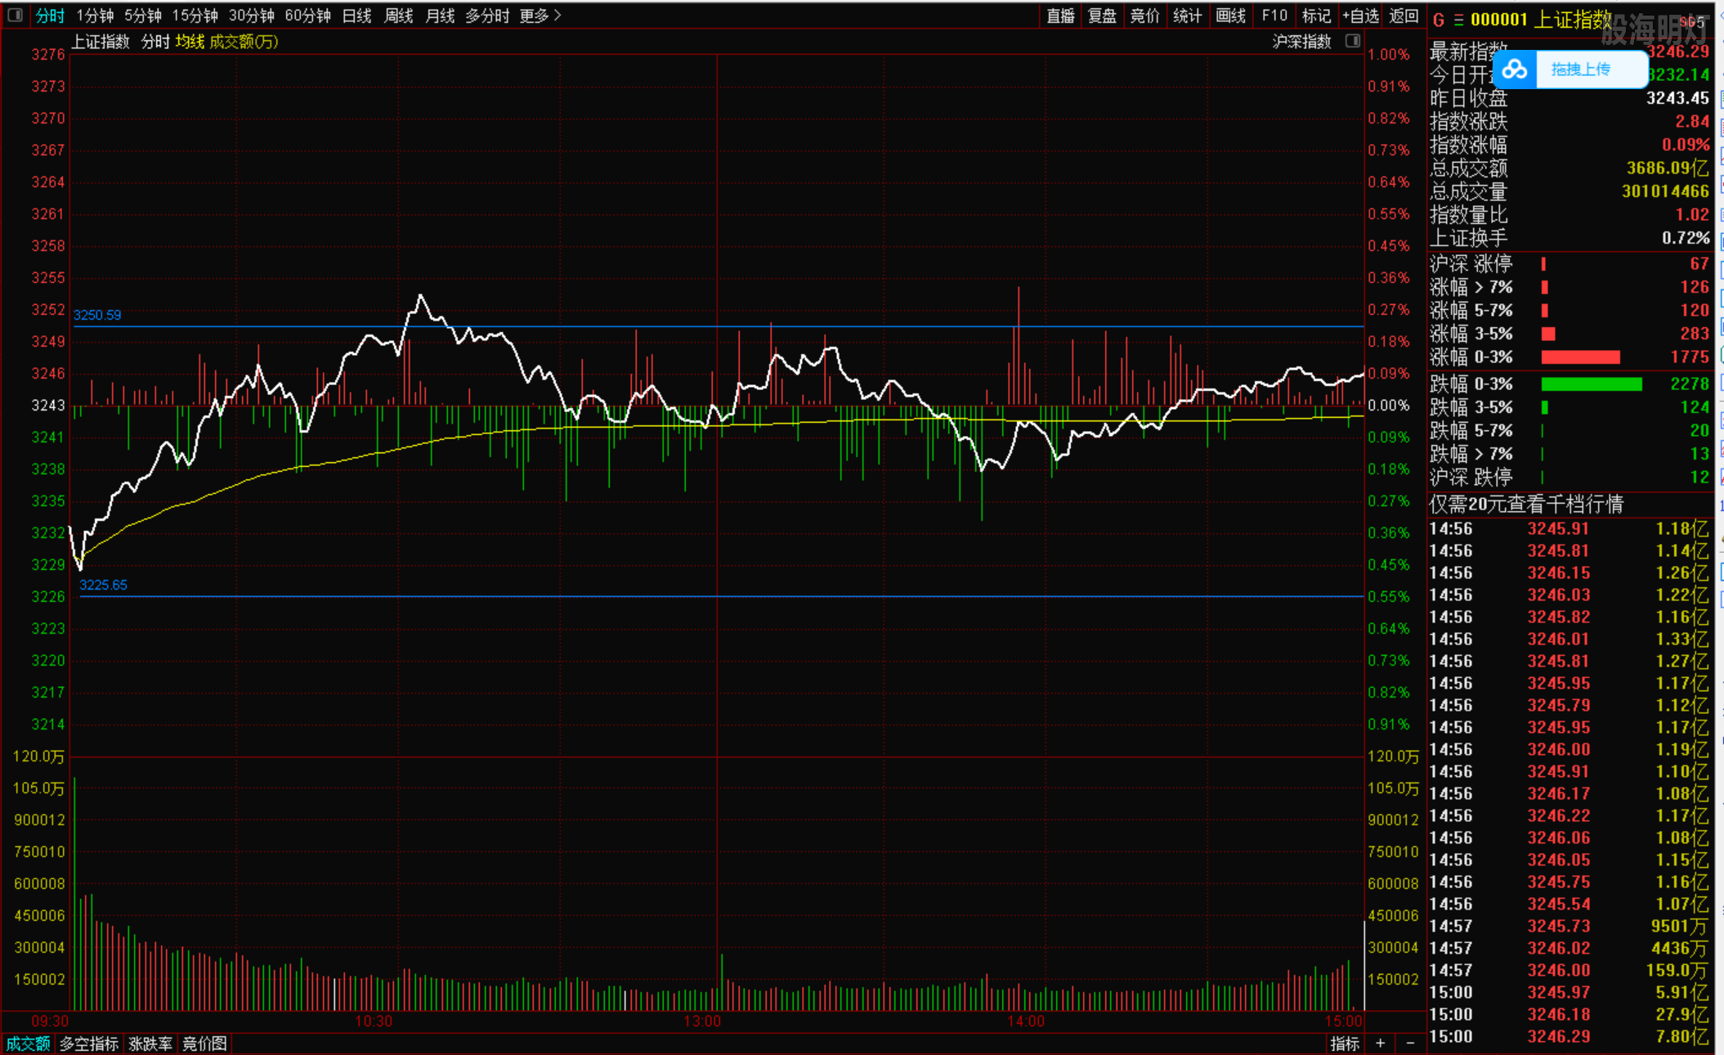Screen dimensions: 1724x1055
Task: Click the 3250.59 high line label
Action: coord(97,315)
